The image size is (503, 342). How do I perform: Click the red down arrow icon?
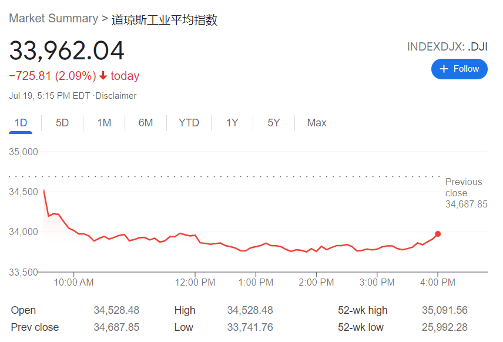103,76
